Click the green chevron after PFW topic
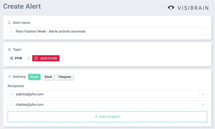Image resolution: width=215 pixels, height=129 pixels. point(29,58)
